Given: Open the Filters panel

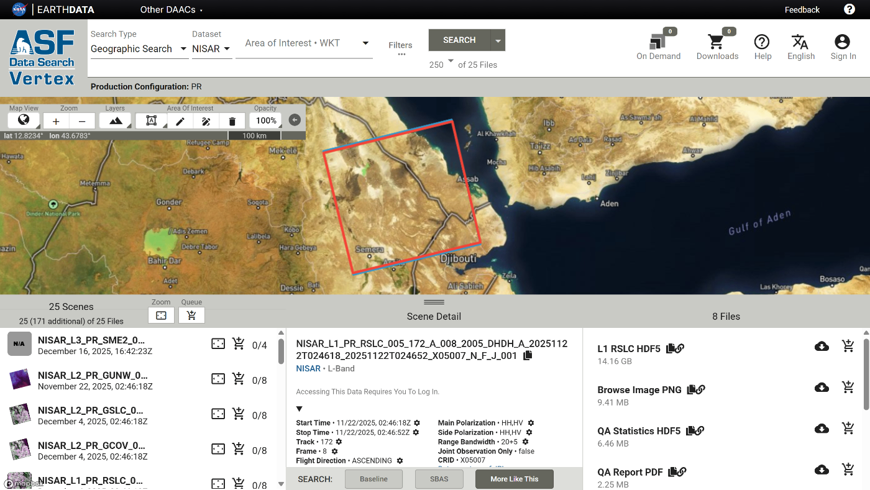Looking at the screenshot, I should coord(400,48).
